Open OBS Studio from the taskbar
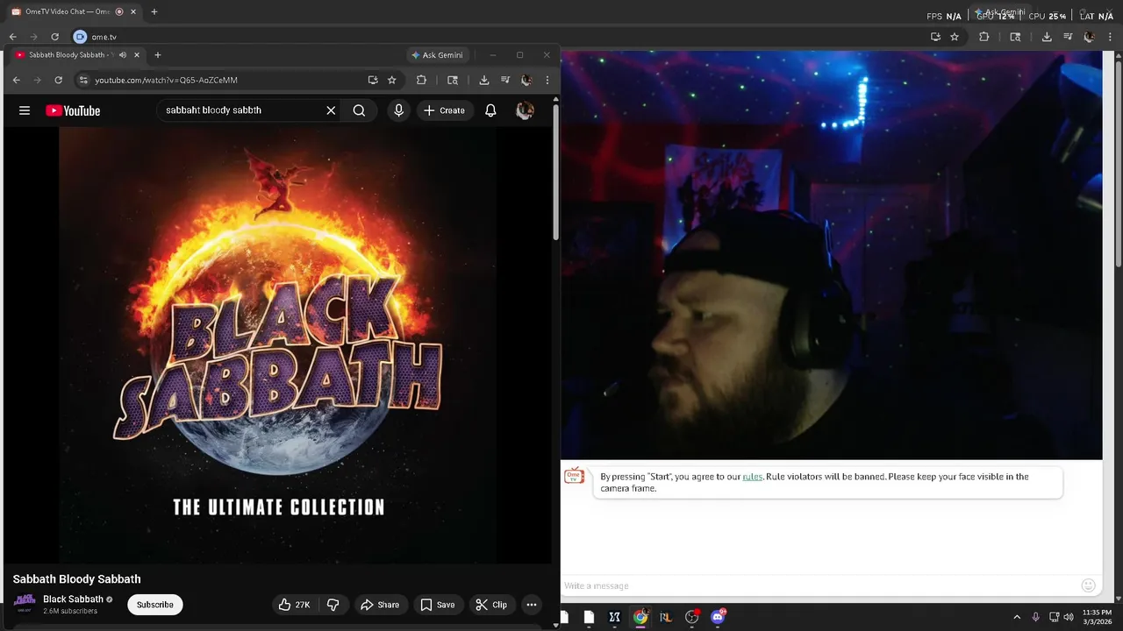 pos(691,617)
